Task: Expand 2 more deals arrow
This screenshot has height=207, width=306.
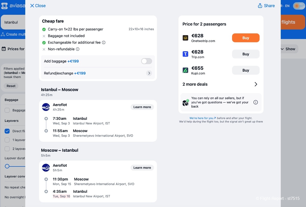Action: coord(256,84)
